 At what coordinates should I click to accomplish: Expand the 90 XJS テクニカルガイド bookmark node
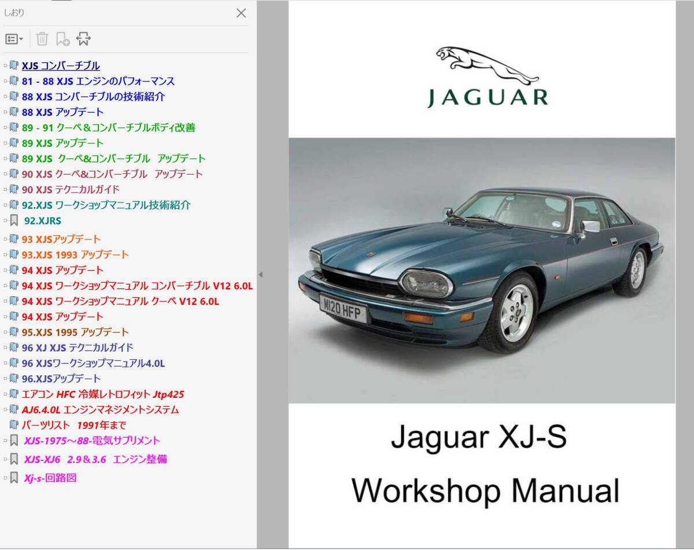tap(5, 190)
